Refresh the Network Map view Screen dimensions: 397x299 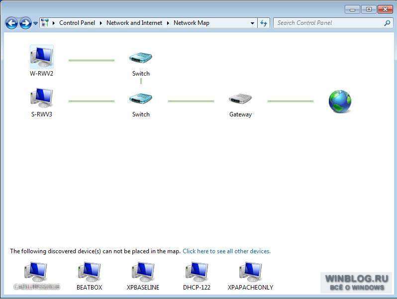(264, 23)
